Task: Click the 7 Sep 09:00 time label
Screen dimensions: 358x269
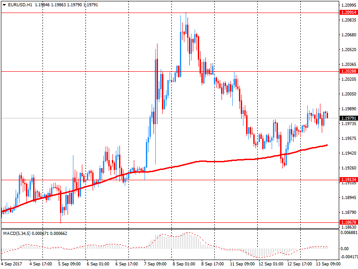Action: pyautogui.click(x=155, y=264)
